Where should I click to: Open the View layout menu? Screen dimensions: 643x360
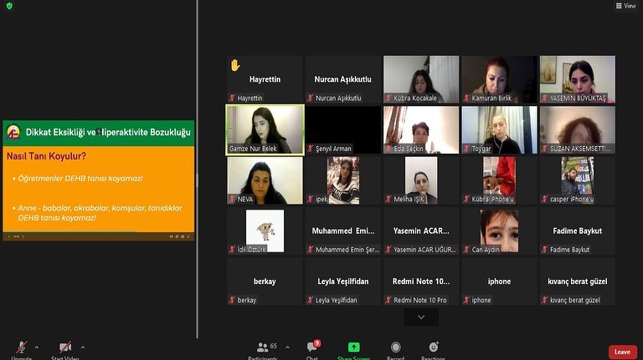[625, 6]
